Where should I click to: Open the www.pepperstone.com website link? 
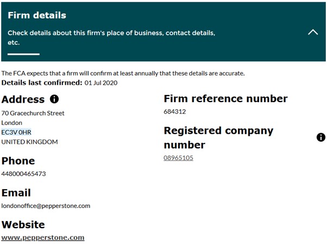point(43,237)
